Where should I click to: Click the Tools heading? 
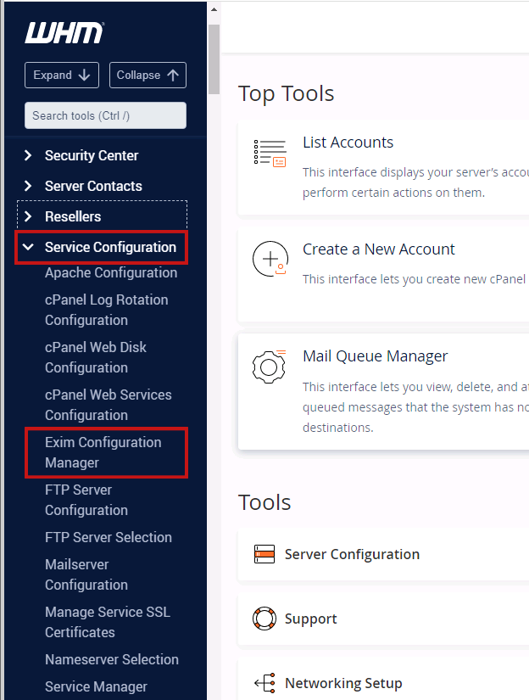coord(264,502)
